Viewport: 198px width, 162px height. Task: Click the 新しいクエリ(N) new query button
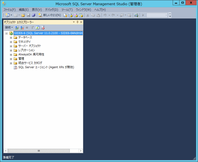click(49, 15)
